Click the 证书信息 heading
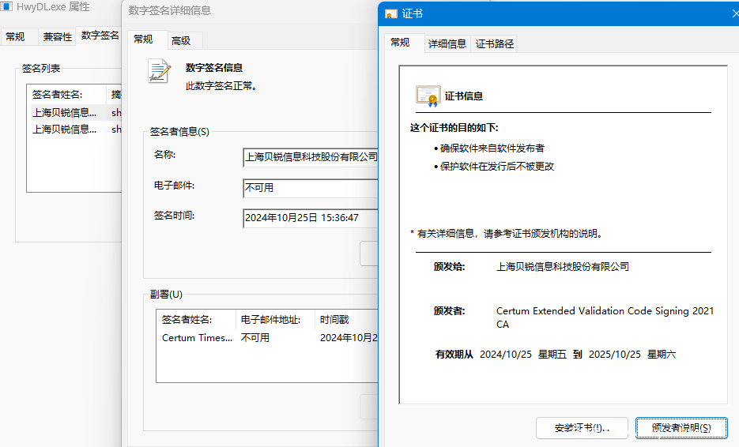 pos(464,96)
